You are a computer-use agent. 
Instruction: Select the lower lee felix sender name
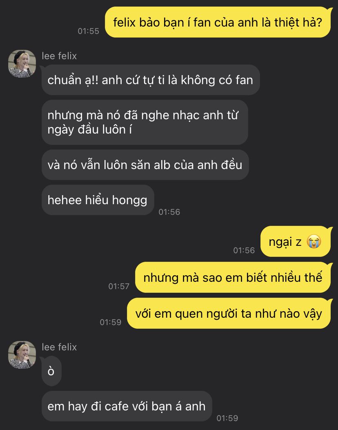(x=59, y=347)
